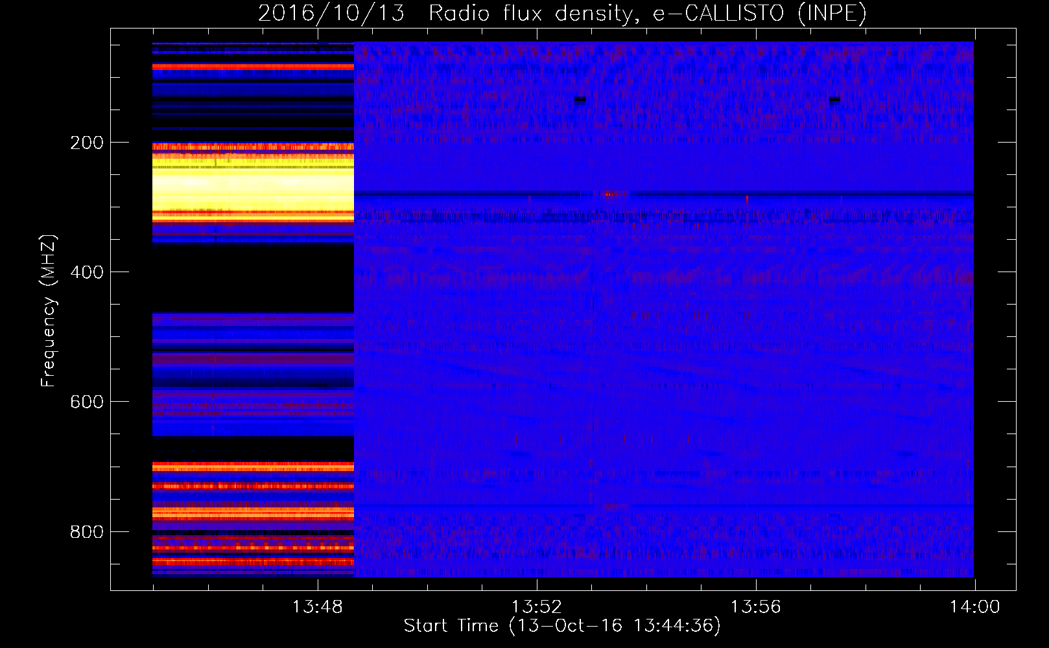Image resolution: width=1049 pixels, height=648 pixels.
Task: Click the black dash marker near 13:53
Action: 580,99
